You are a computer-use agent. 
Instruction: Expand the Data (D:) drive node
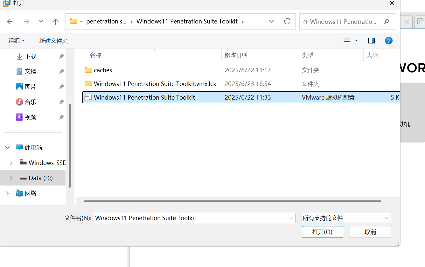(11, 178)
